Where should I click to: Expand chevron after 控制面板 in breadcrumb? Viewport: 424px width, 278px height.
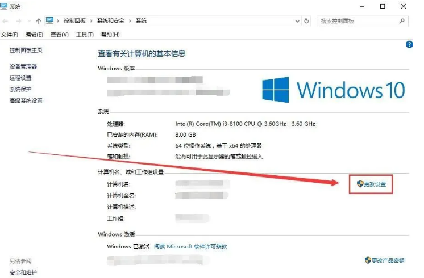tap(91, 21)
